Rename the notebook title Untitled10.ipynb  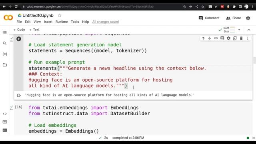coord(38,16)
